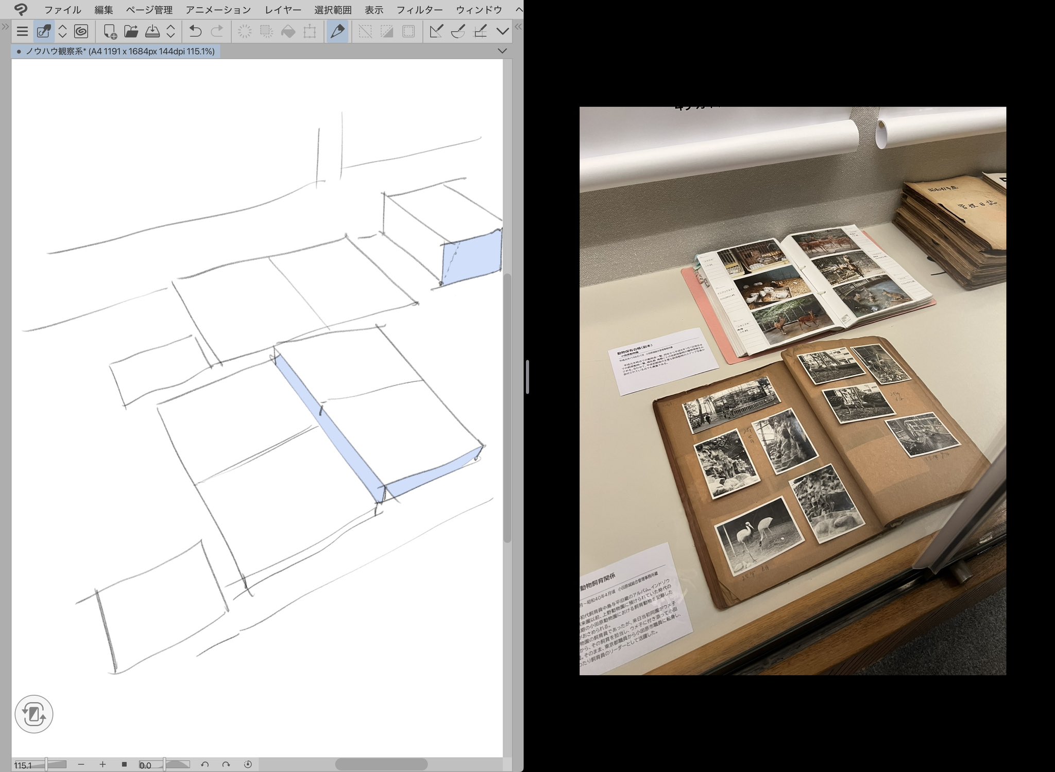This screenshot has height=772, width=1055.
Task: Open Clip Studio spiral icon
Action: click(x=81, y=32)
